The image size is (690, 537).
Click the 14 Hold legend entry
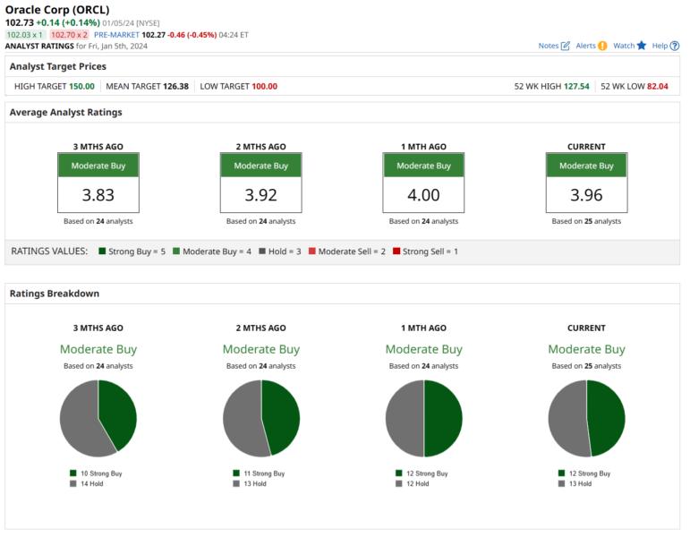click(x=87, y=483)
